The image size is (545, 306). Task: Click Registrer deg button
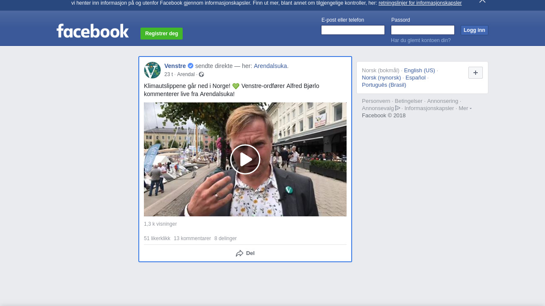click(x=161, y=34)
